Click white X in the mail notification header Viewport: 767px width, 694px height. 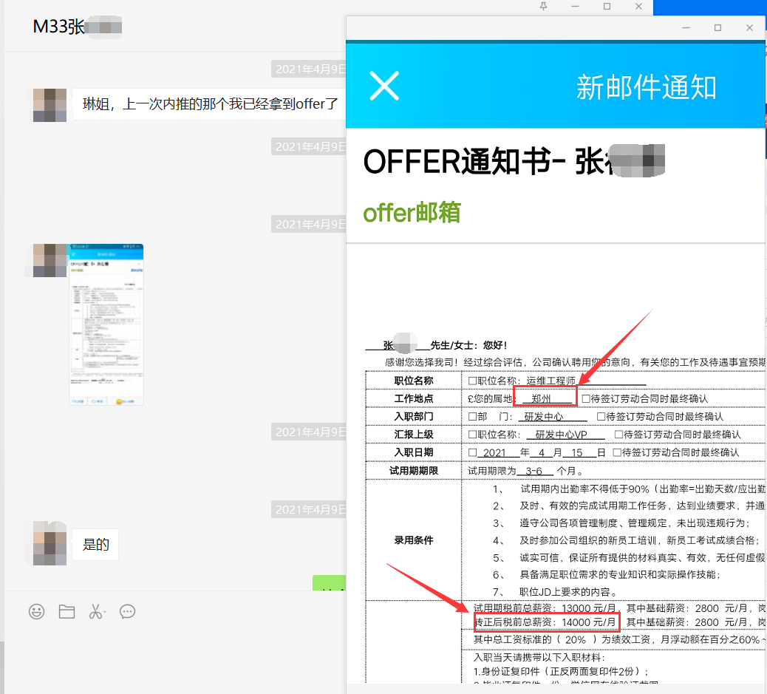(x=384, y=86)
